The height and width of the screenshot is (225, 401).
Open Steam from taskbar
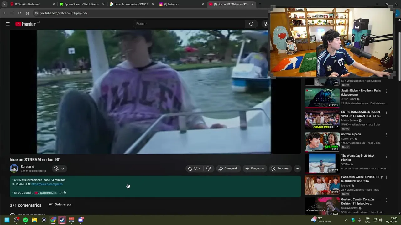coord(62,220)
